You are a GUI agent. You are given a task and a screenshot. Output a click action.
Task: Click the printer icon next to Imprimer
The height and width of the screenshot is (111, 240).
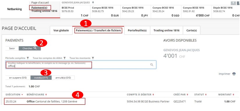(234, 74)
